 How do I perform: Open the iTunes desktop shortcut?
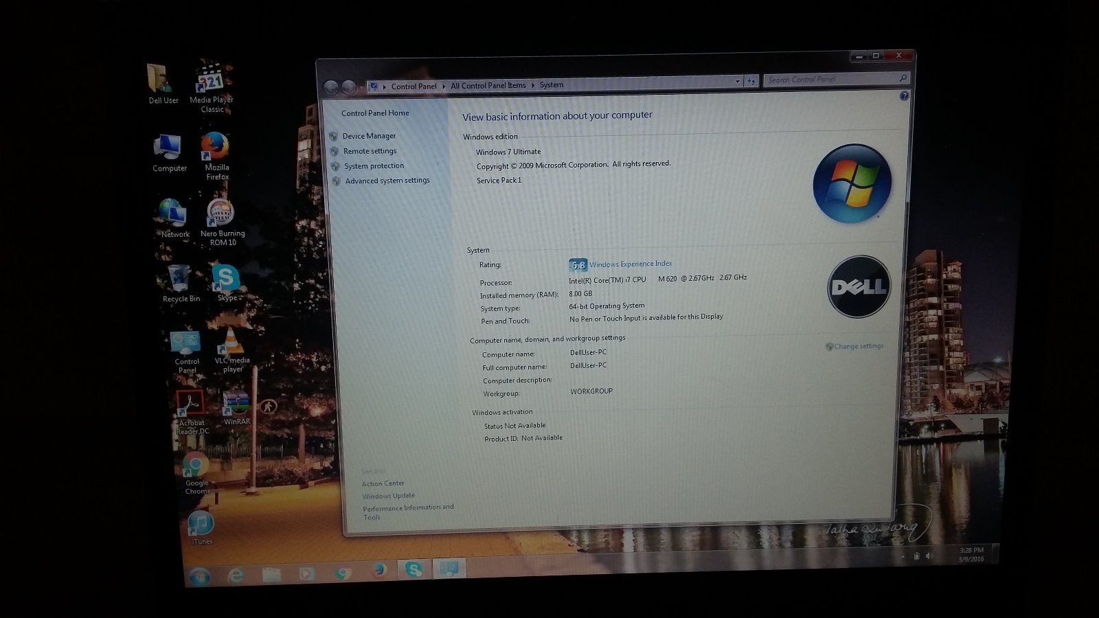pos(201,527)
